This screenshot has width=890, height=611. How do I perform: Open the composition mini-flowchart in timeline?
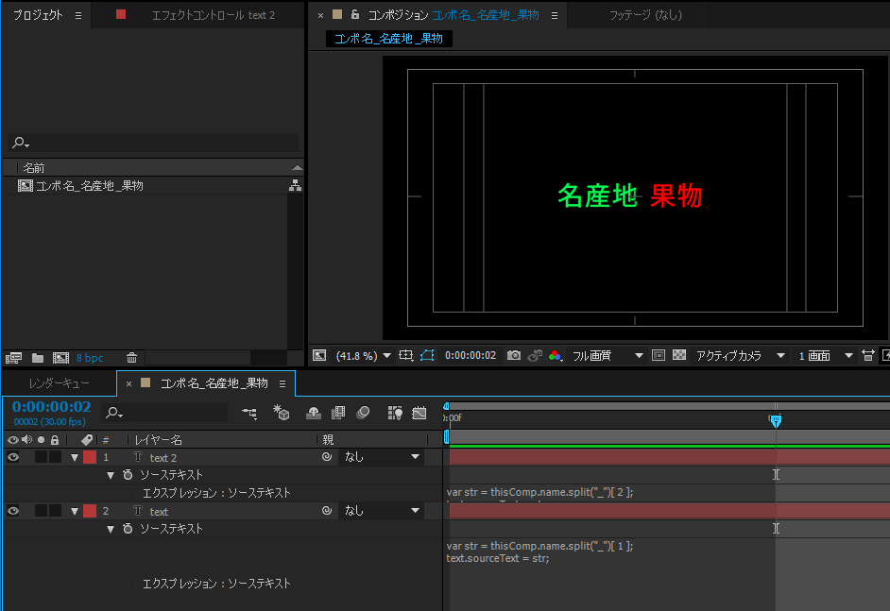249,413
